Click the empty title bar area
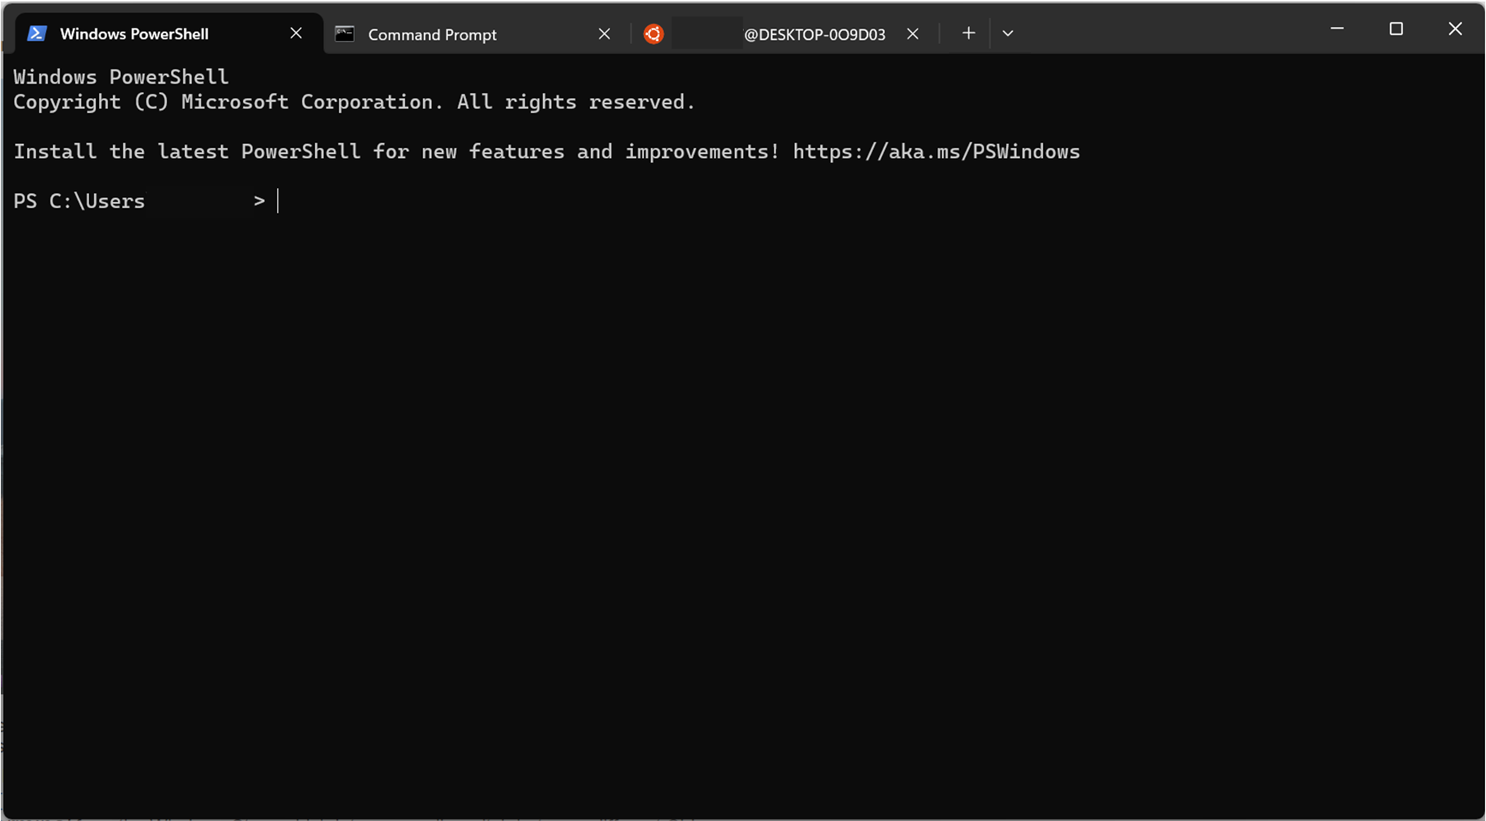The height and width of the screenshot is (821, 1486). pyautogui.click(x=1167, y=30)
